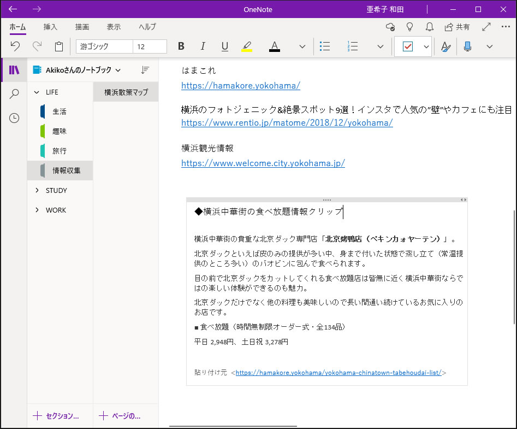This screenshot has width=517, height=429.
Task: Toggle bold formatting
Action: click(x=181, y=46)
